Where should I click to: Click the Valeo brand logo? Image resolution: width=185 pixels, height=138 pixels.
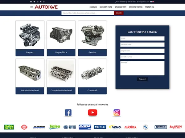pos(55,127)
